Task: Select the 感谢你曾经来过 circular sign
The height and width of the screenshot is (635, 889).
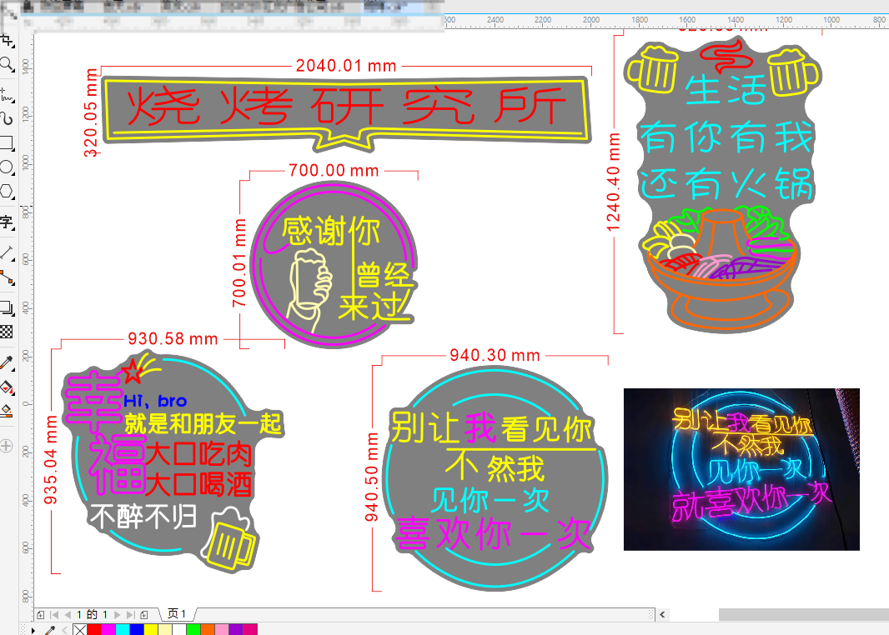Action: pyautogui.click(x=334, y=264)
